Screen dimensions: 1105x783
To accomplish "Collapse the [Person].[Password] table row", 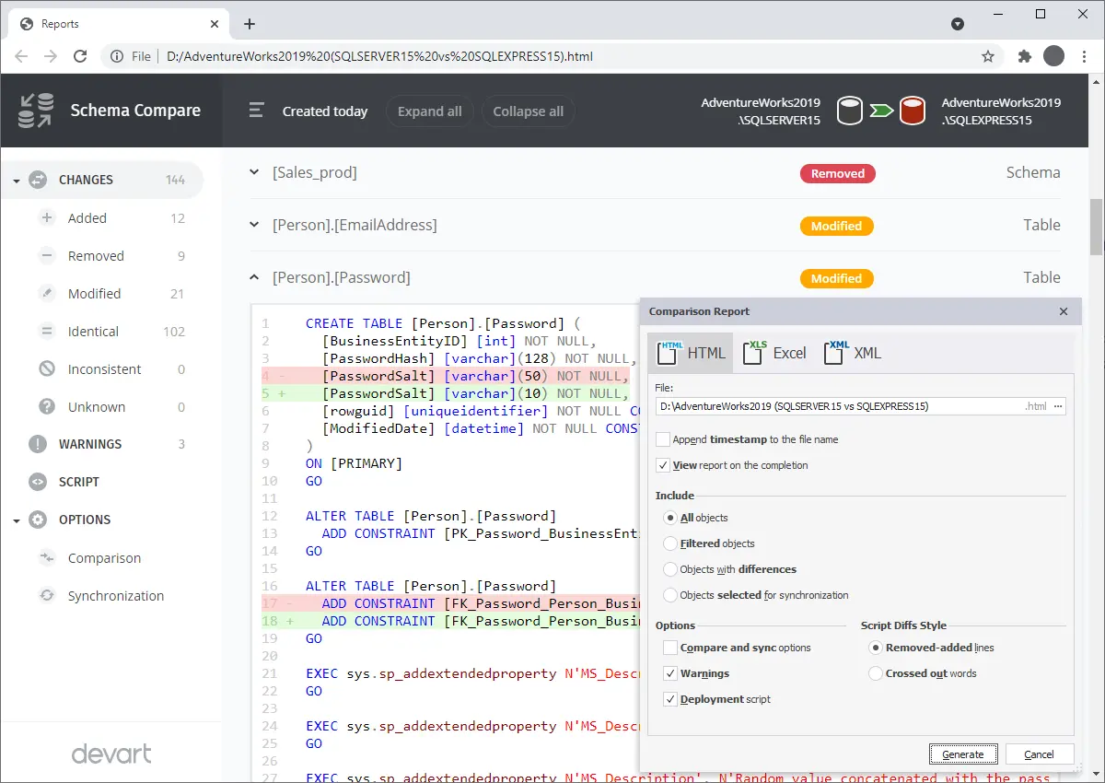I will pos(255,277).
